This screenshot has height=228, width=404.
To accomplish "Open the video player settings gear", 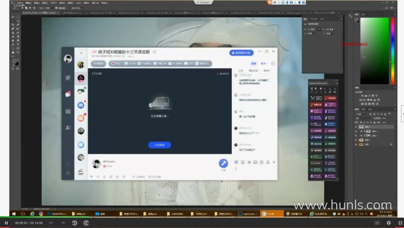I will (x=388, y=223).
